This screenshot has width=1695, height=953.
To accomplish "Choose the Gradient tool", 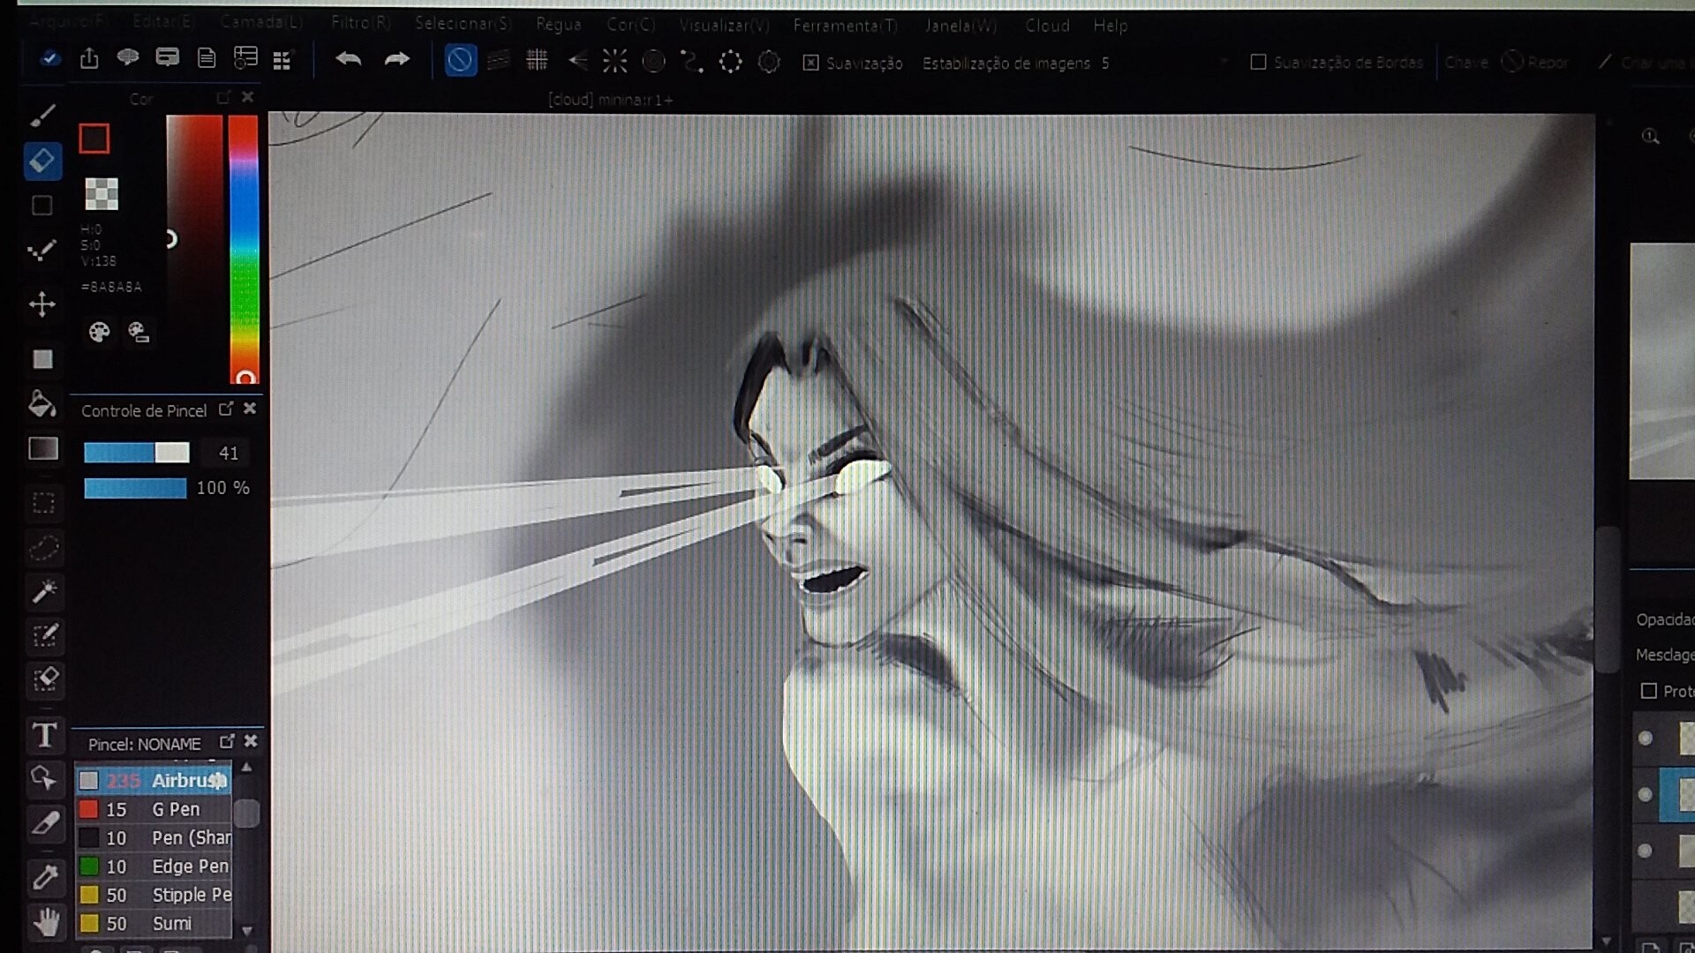I will click(42, 449).
